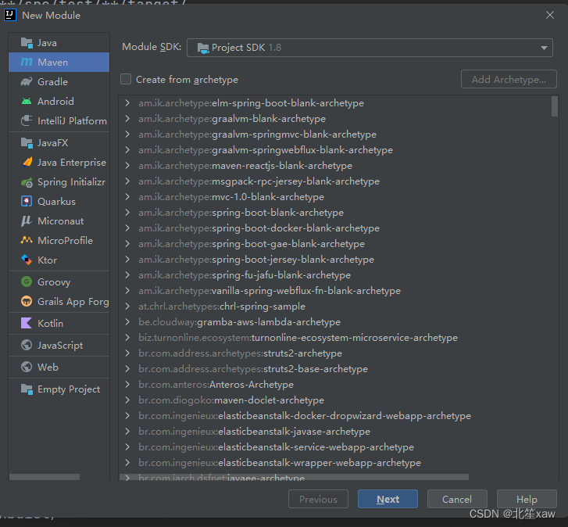Expand Anteros-Archetype node
This screenshot has height=527, width=568.
point(127,384)
